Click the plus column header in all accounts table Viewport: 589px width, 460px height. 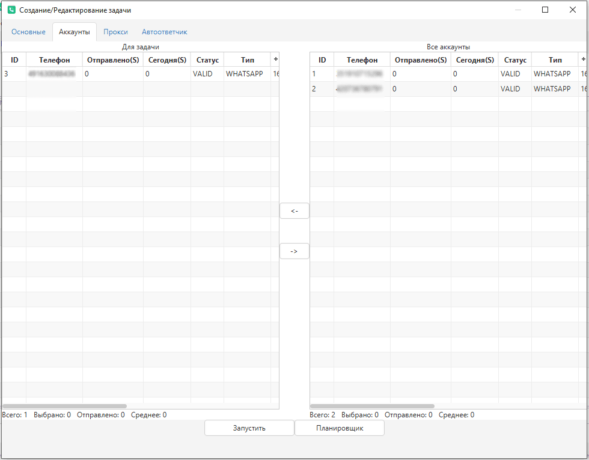click(x=583, y=60)
